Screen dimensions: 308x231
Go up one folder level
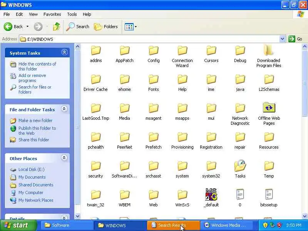[56, 27]
